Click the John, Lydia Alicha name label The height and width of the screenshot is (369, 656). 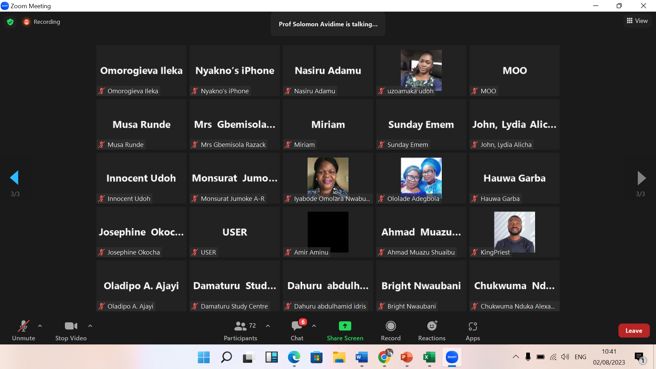(506, 145)
